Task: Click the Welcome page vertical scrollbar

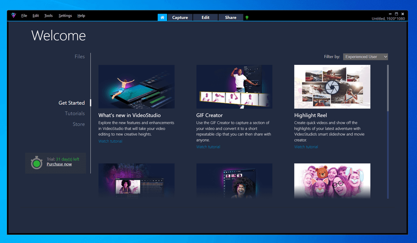Action: 388,132
